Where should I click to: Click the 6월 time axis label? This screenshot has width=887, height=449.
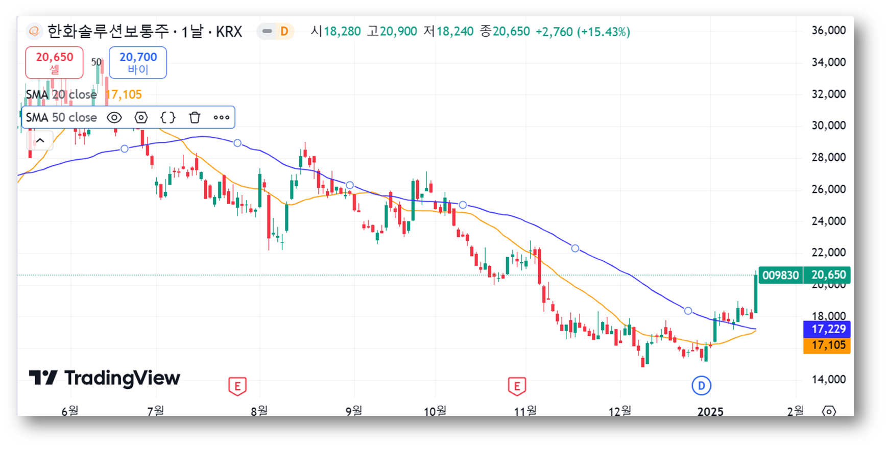coord(70,411)
